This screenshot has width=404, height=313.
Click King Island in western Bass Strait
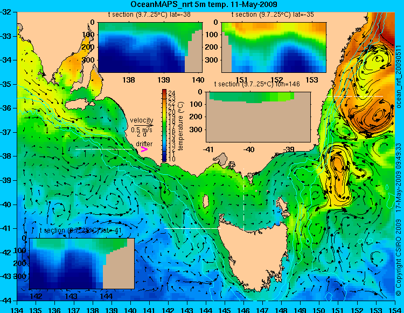[x=206, y=201]
